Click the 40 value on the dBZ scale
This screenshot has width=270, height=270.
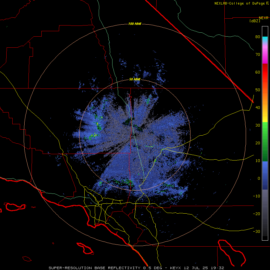point(258,108)
